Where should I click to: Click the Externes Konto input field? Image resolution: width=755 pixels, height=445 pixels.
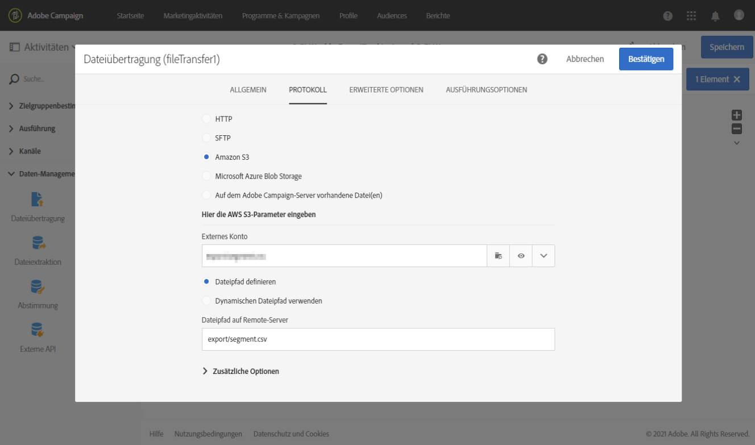coord(345,256)
